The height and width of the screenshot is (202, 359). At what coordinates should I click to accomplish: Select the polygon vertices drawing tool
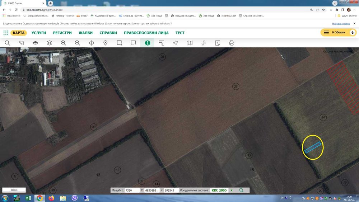click(x=176, y=43)
